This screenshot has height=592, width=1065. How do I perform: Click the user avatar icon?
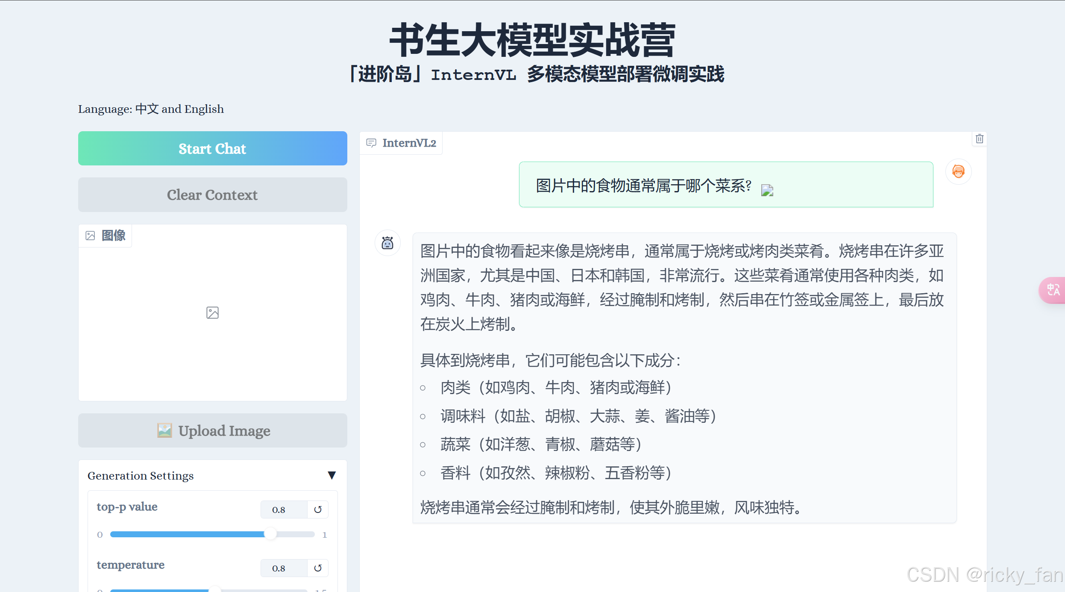[958, 171]
